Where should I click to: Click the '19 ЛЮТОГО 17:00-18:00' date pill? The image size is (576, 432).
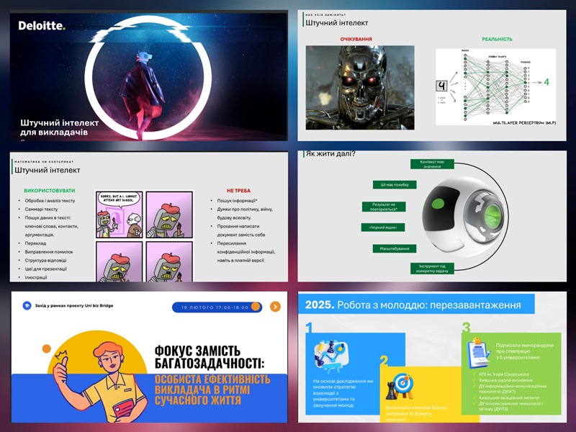tap(217, 307)
